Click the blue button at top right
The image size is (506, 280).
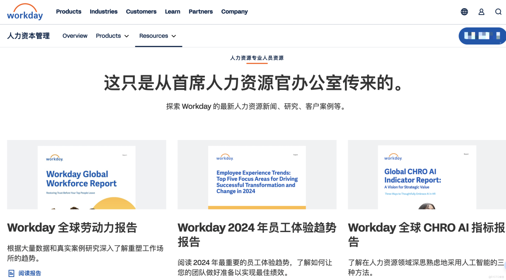tap(482, 36)
